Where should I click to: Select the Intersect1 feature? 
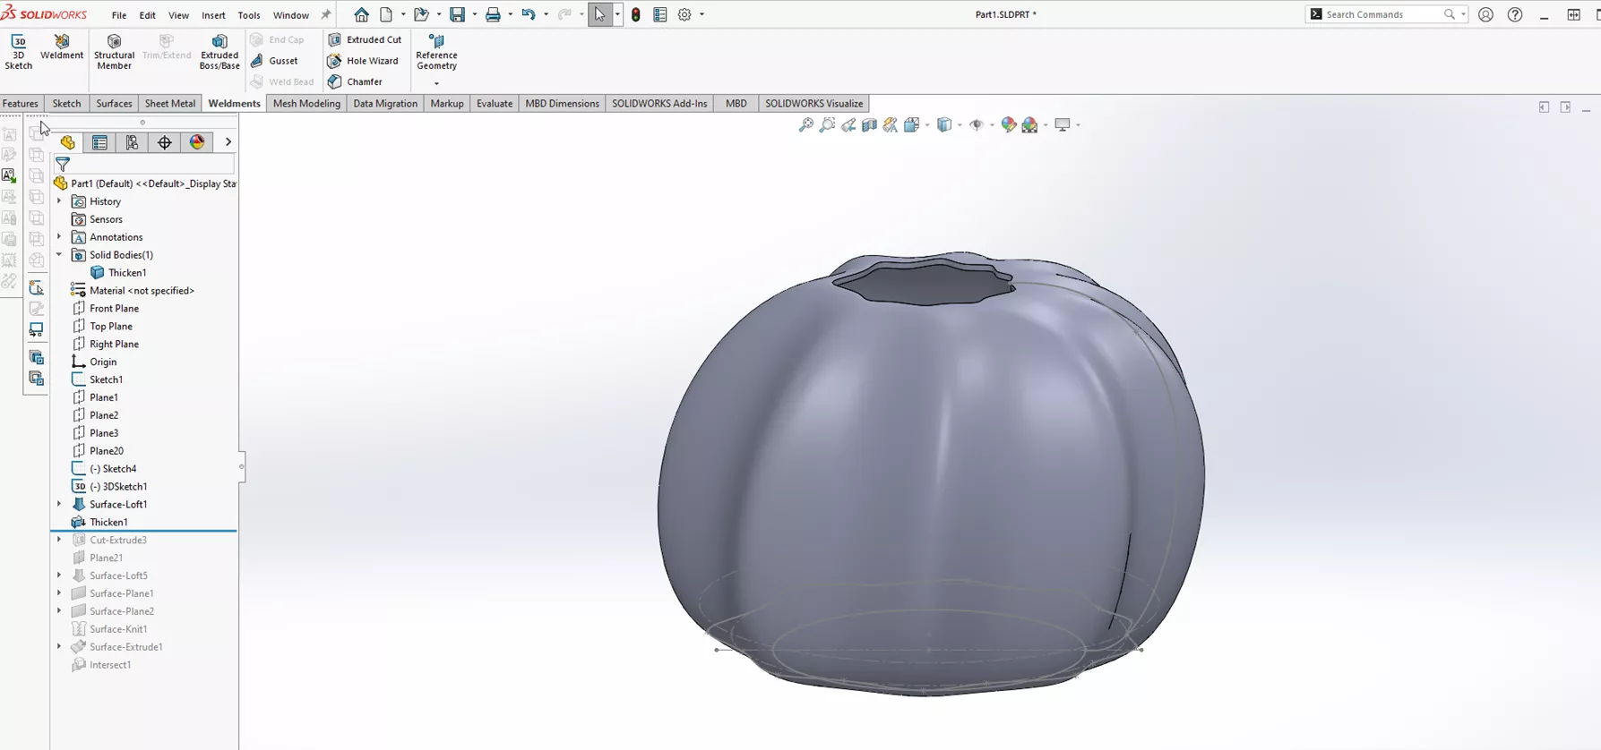click(110, 665)
